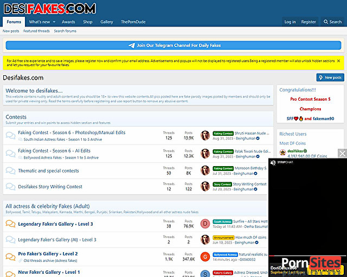347x277 pixels.
Task: Unmute the Stripchat ad video
Action: (x=273, y=163)
